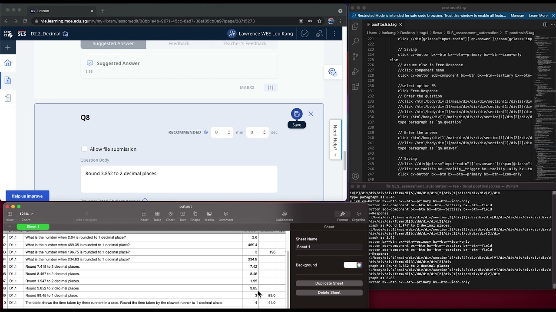Bookmark this page with the star icon
The height and width of the screenshot is (312, 556).
pyautogui.click(x=319, y=21)
